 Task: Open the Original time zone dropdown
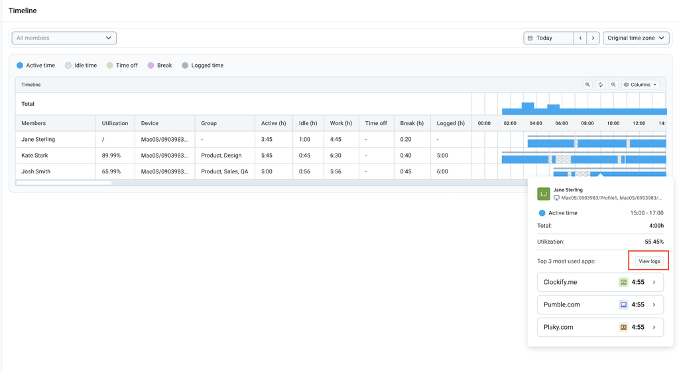[636, 38]
